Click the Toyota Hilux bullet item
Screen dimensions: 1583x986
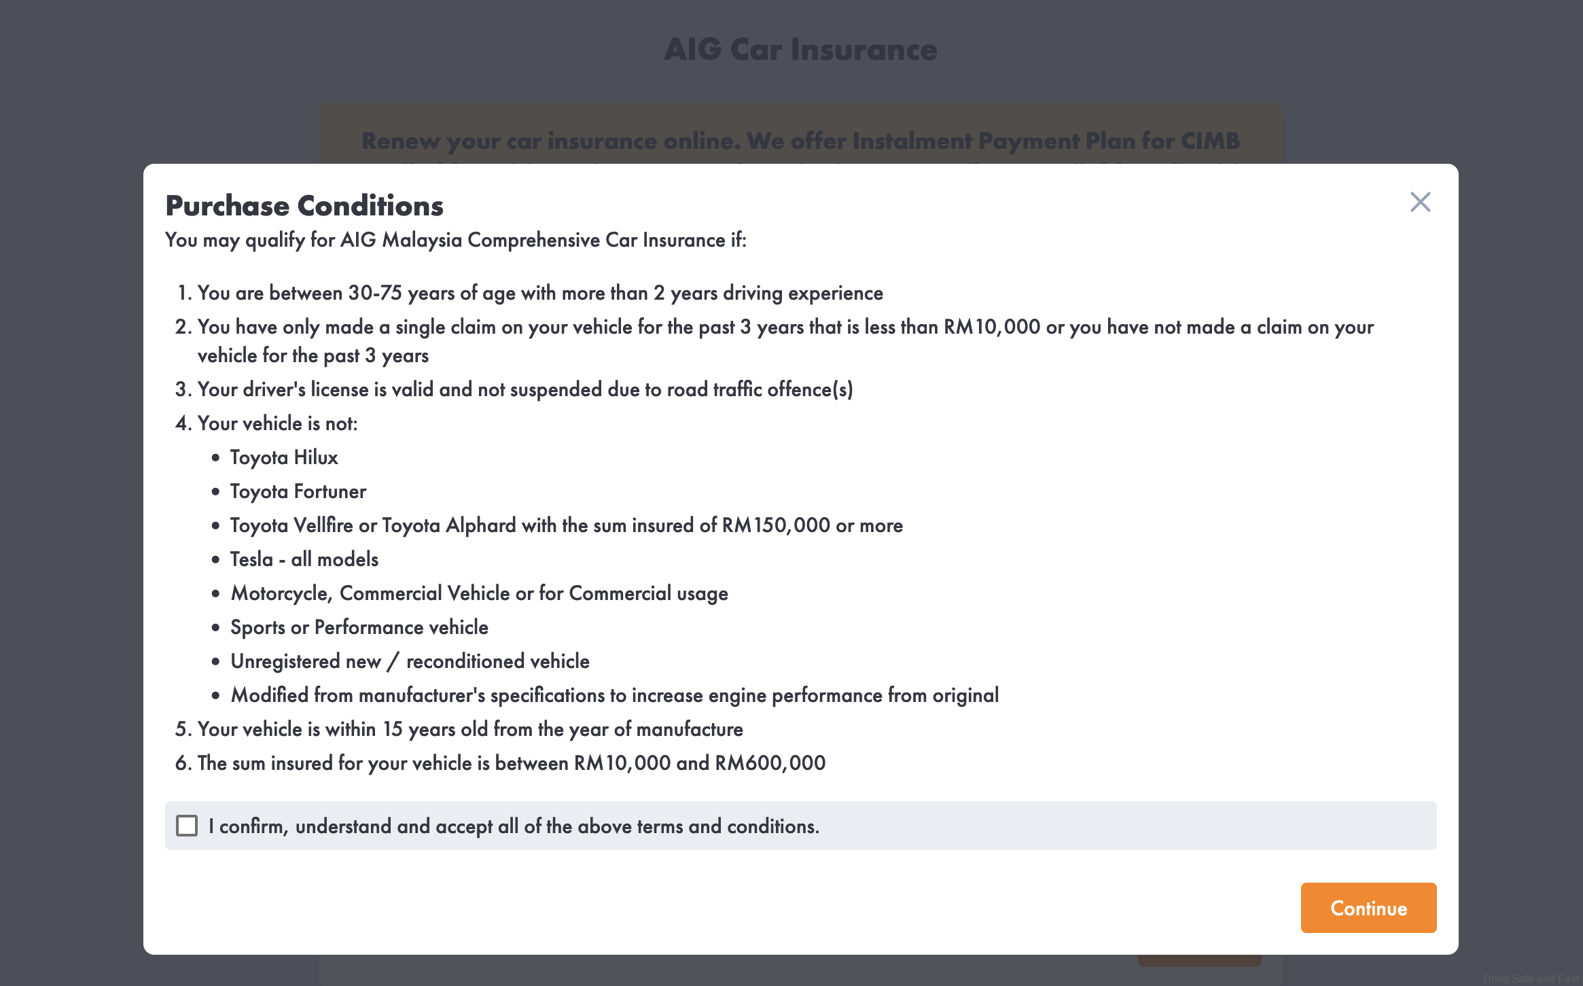click(284, 457)
